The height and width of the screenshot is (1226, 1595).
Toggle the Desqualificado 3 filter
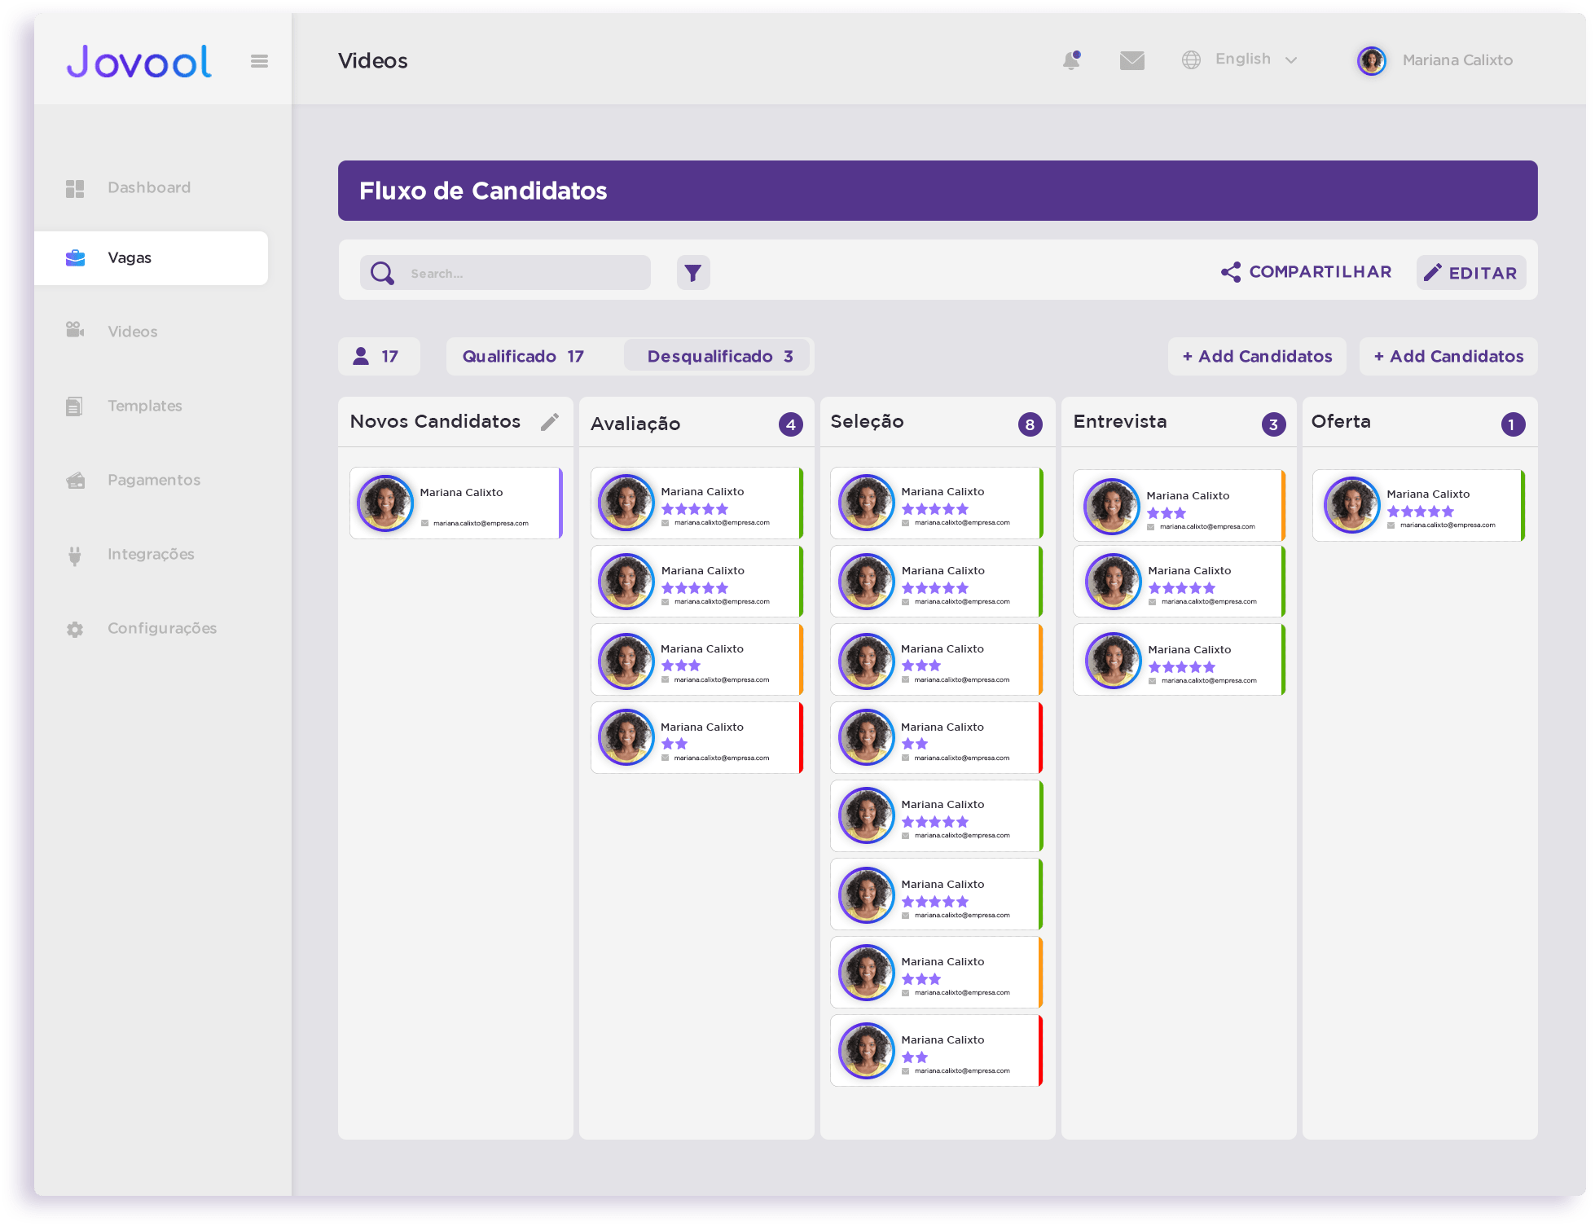[x=719, y=357]
